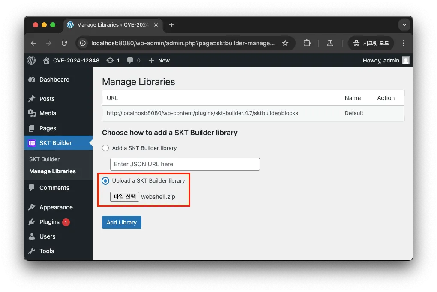The width and height of the screenshot is (437, 292).
Task: Open Chrome three-dot menu
Action: [403, 43]
